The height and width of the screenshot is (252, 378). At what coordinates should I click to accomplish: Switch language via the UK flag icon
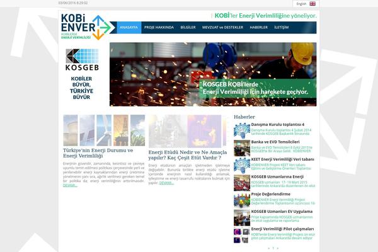(312, 4)
